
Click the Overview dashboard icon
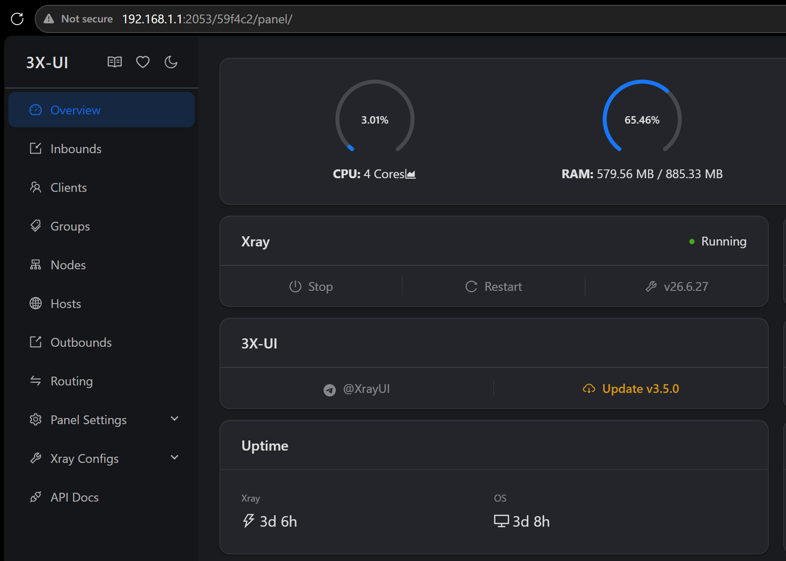pos(36,110)
